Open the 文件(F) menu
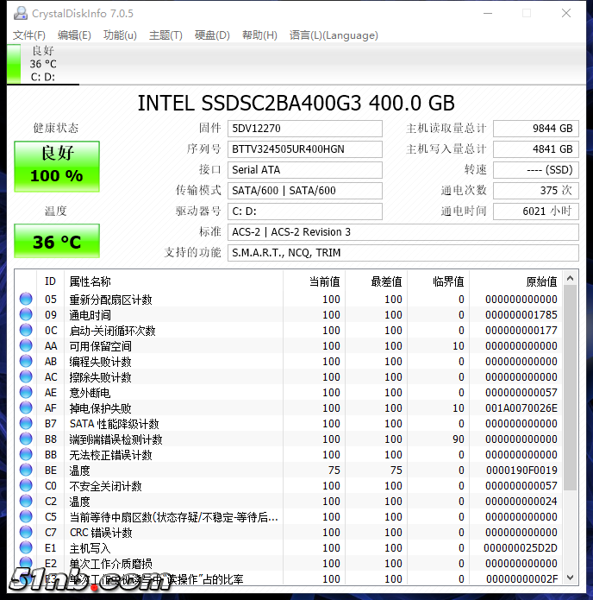Image resolution: width=593 pixels, height=600 pixels. (28, 35)
